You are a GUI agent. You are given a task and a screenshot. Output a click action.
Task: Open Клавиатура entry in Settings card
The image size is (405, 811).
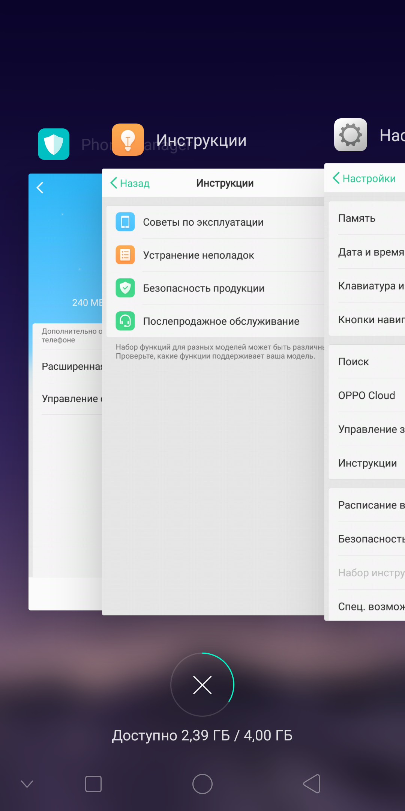pyautogui.click(x=367, y=286)
